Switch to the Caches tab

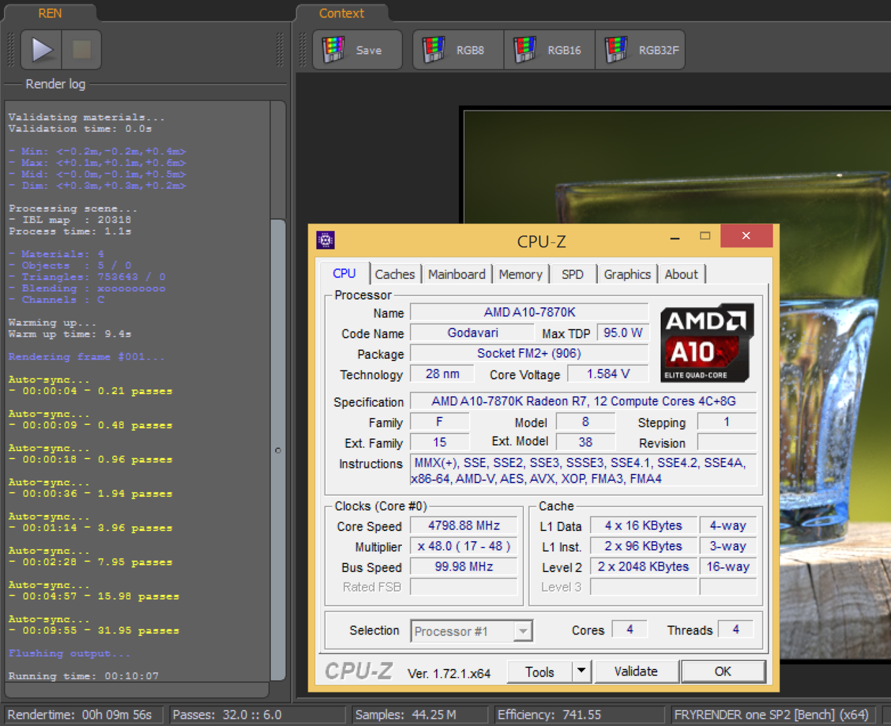[395, 274]
